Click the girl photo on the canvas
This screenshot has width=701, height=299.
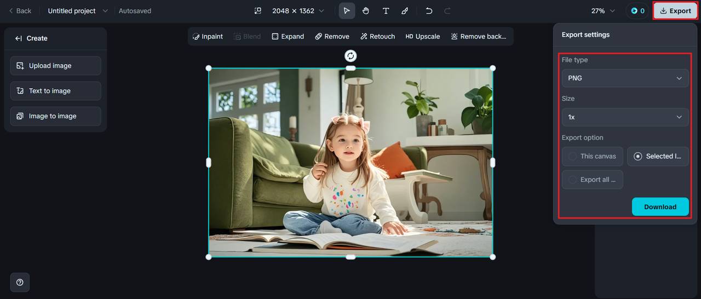[350, 163]
